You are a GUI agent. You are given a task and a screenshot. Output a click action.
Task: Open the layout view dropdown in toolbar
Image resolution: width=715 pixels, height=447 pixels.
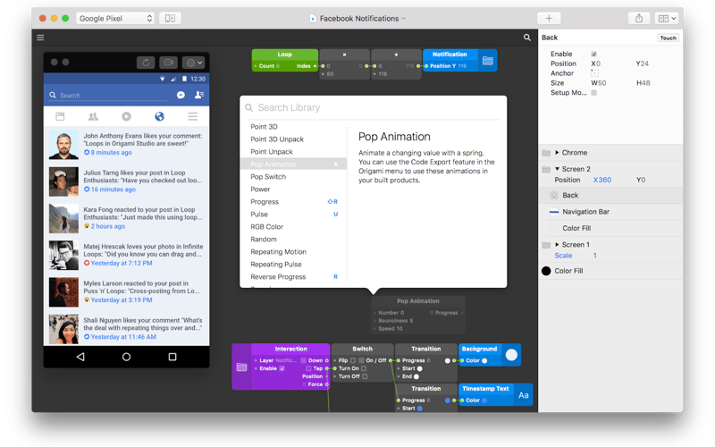[x=666, y=18]
